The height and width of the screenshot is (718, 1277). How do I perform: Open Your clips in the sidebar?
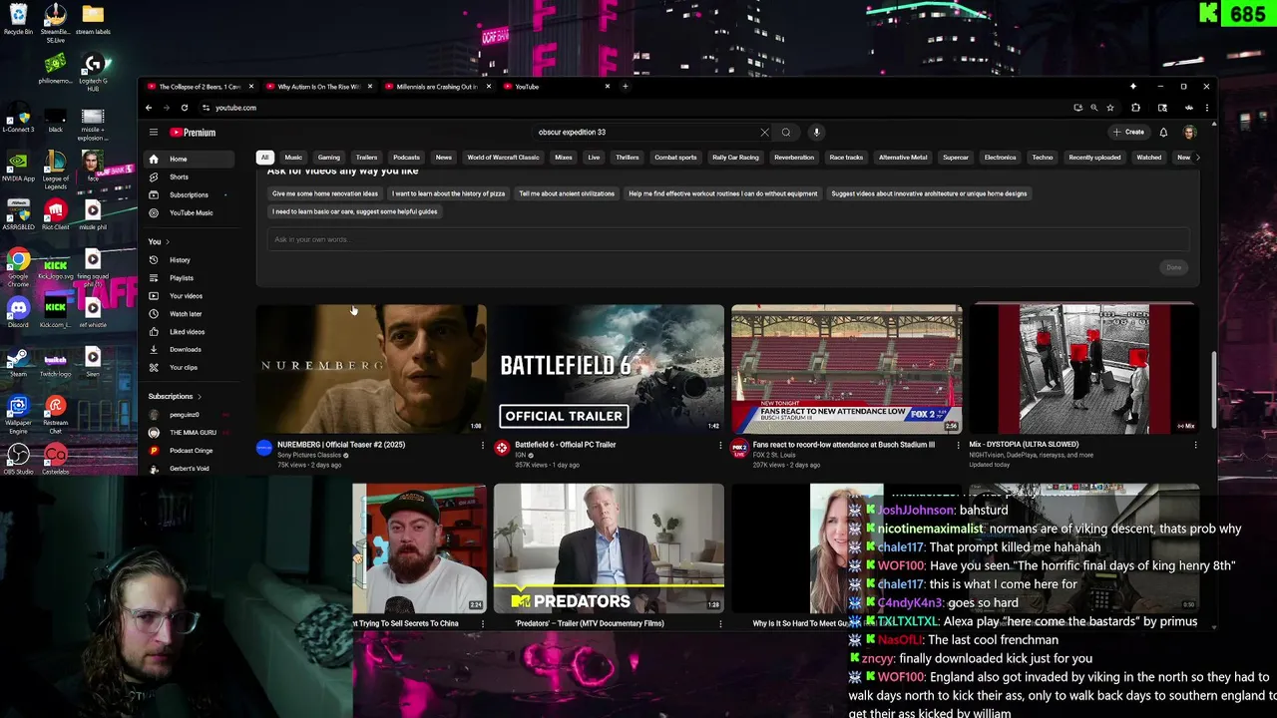pos(190,367)
